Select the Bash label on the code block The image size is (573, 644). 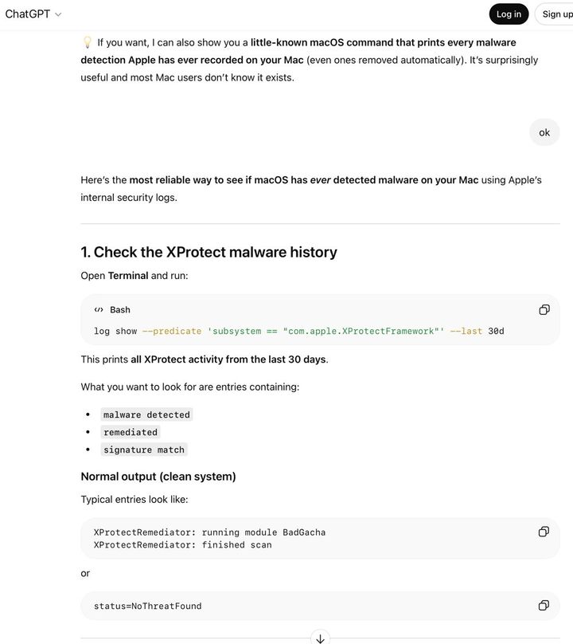point(120,309)
